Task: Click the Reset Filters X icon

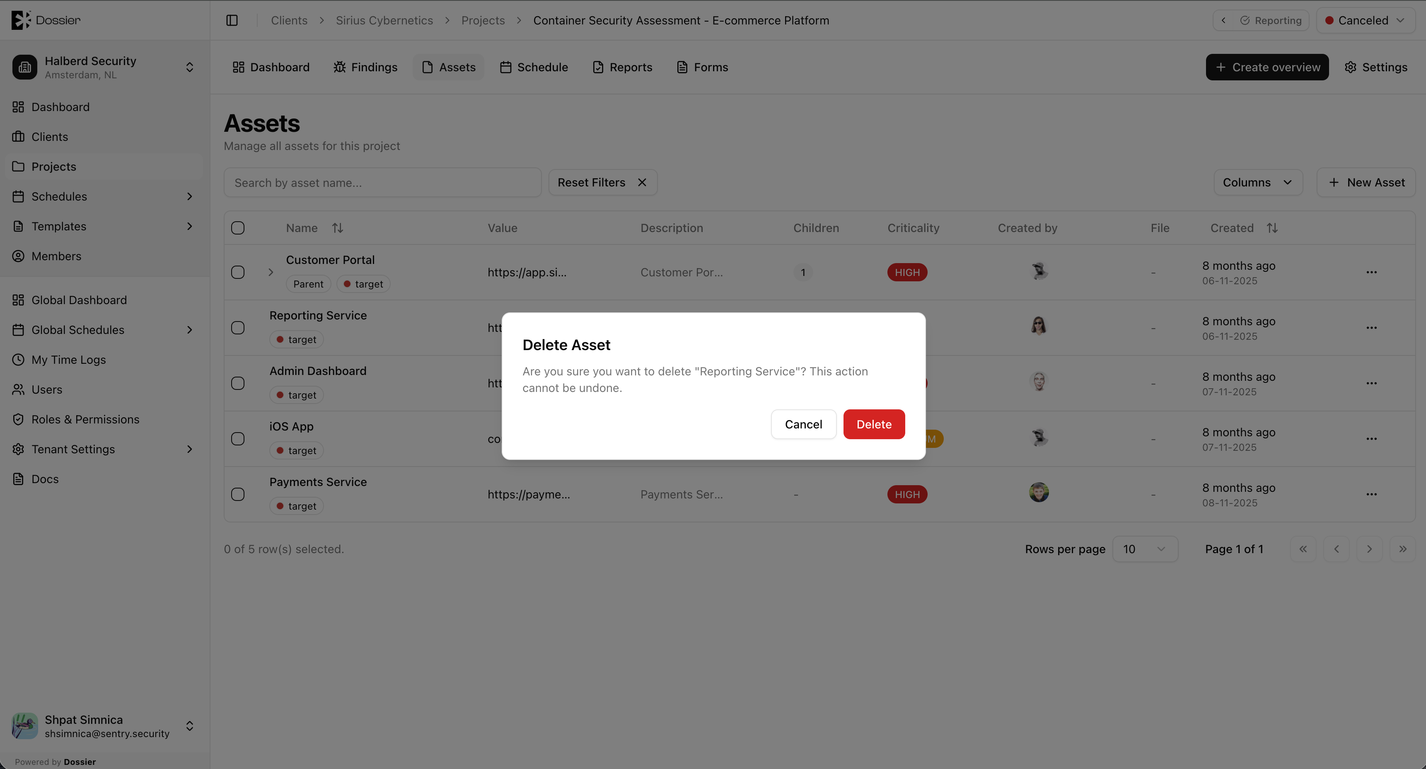Action: coord(642,182)
